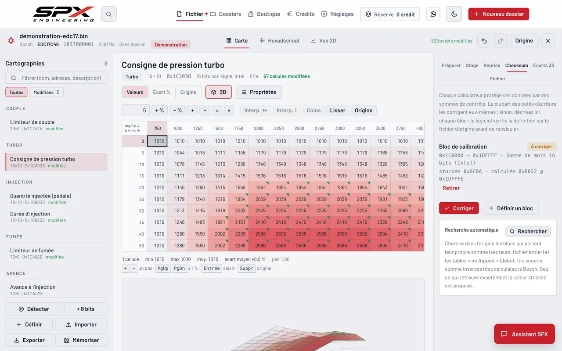This screenshot has width=562, height=351.
Task: Select the Écart % display mode
Action: pyautogui.click(x=162, y=92)
